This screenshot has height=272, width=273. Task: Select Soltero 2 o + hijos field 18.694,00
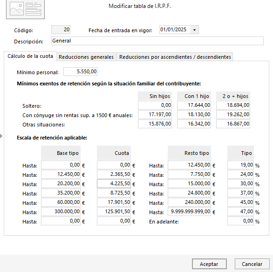point(233,105)
